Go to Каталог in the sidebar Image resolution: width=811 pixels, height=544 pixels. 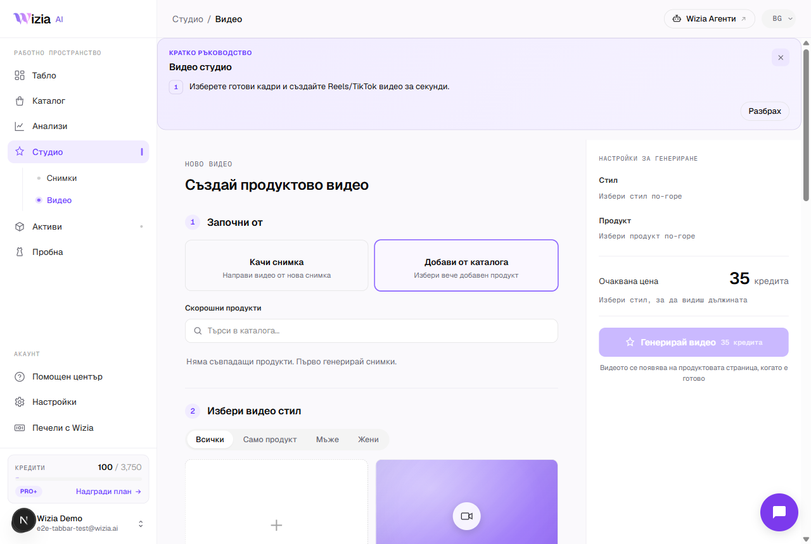click(x=78, y=101)
